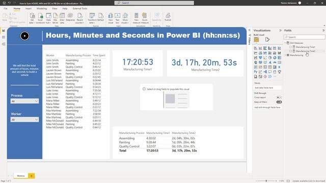Click New visual in the ribbon
Image resolution: width=326 pixels, height=183 pixels.
point(111,18)
